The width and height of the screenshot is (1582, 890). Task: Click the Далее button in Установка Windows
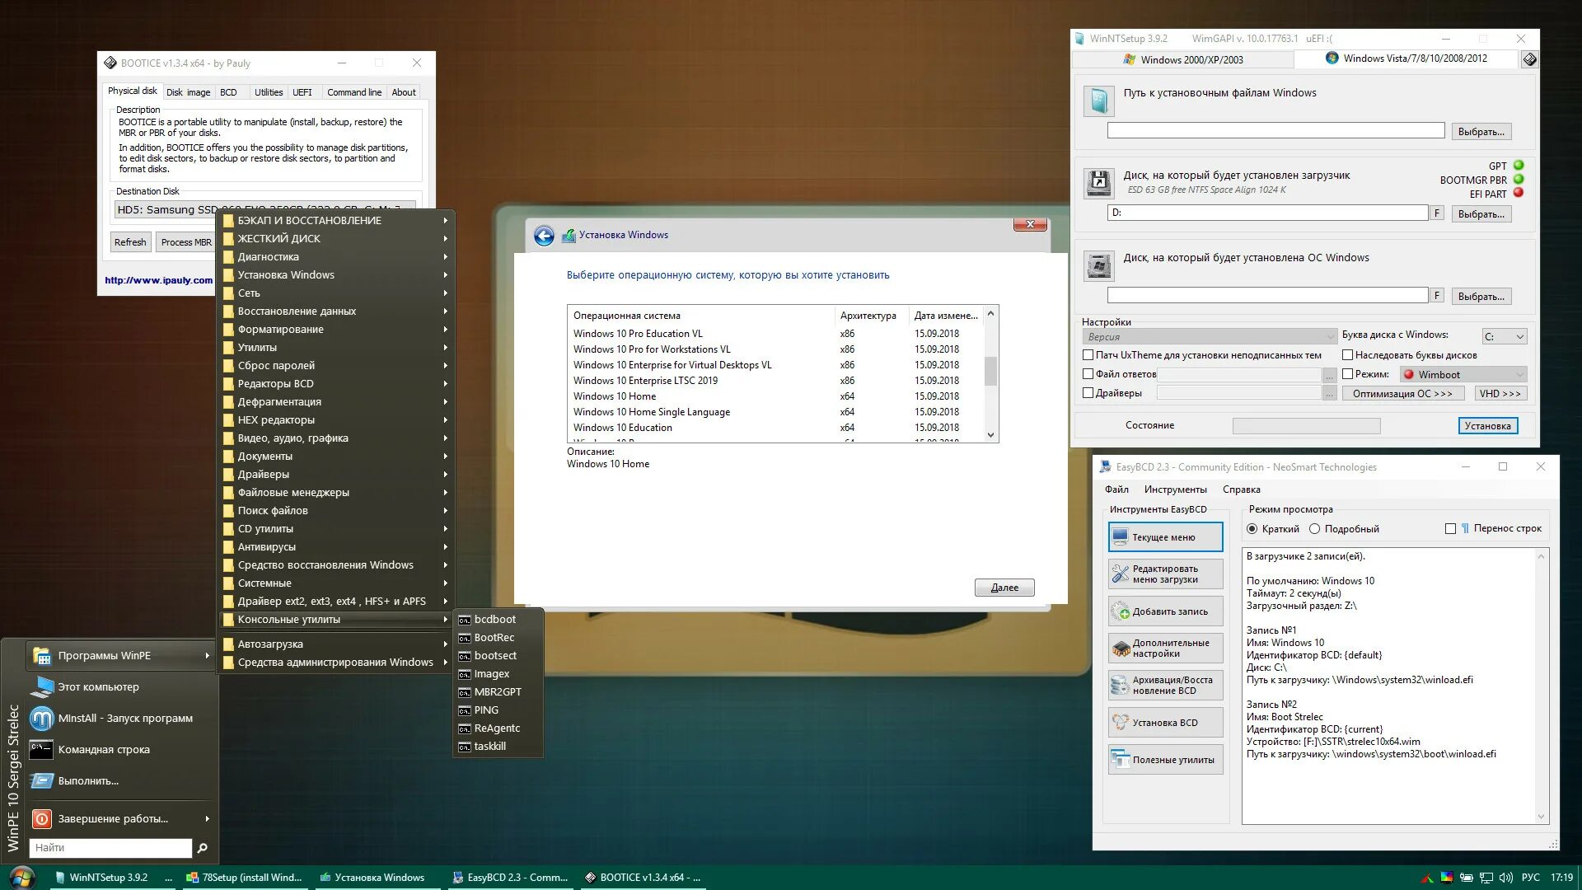point(1004,588)
